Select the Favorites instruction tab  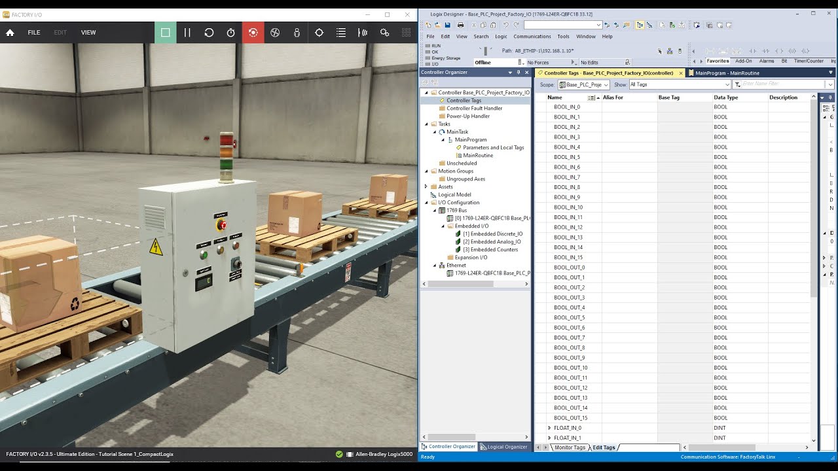[718, 61]
